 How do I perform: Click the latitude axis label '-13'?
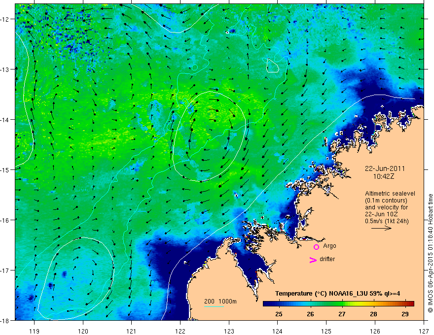click(x=5, y=69)
